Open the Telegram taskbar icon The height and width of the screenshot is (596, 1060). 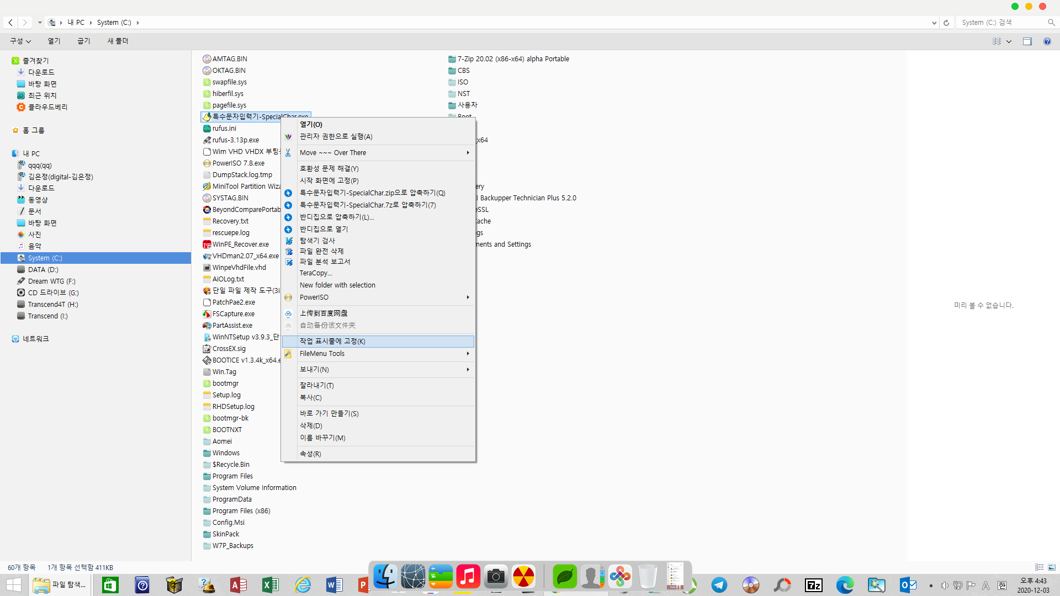coord(719,585)
